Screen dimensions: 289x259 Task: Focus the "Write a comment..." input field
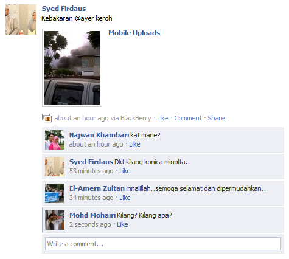coord(163,244)
